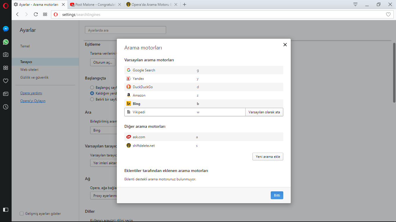
Task: Click the shiftdelete.net engine icon
Action: (x=129, y=145)
